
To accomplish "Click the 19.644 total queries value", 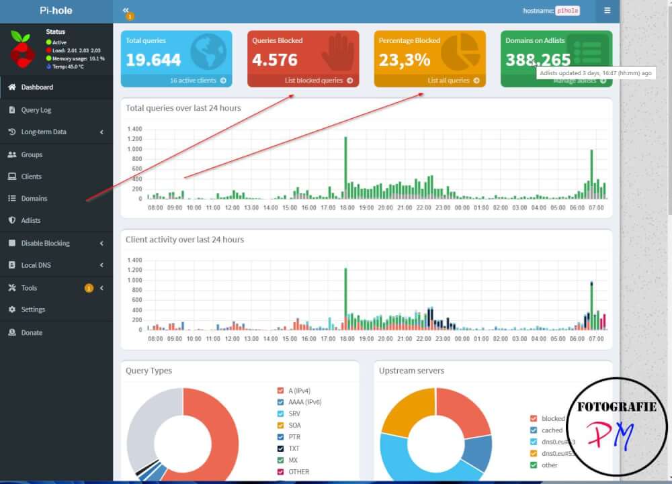I will point(153,60).
